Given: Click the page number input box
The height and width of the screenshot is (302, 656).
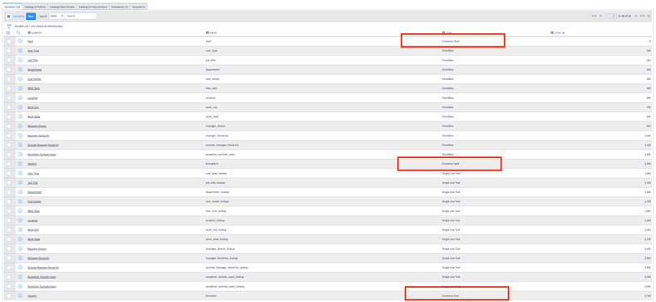Looking at the screenshot, I should tap(611, 16).
